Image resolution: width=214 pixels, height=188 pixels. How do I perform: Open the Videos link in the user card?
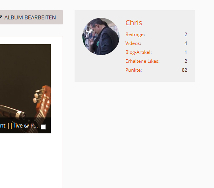133,43
